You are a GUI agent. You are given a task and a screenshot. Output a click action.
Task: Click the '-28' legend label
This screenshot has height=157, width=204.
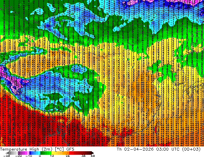pos(7,156)
